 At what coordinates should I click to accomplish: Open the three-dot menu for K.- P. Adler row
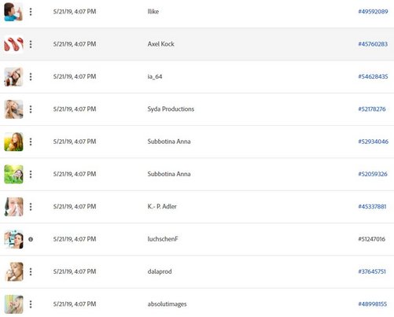tap(31, 207)
